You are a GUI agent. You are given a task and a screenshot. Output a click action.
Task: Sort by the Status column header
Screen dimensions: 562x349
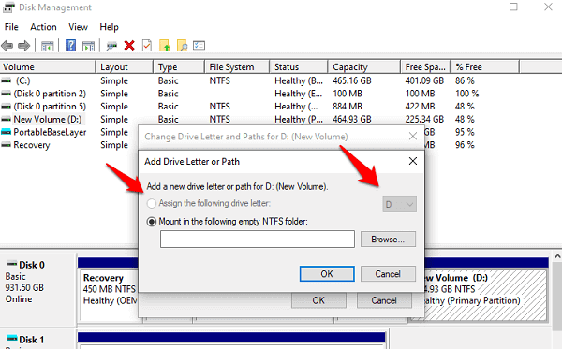coord(299,67)
